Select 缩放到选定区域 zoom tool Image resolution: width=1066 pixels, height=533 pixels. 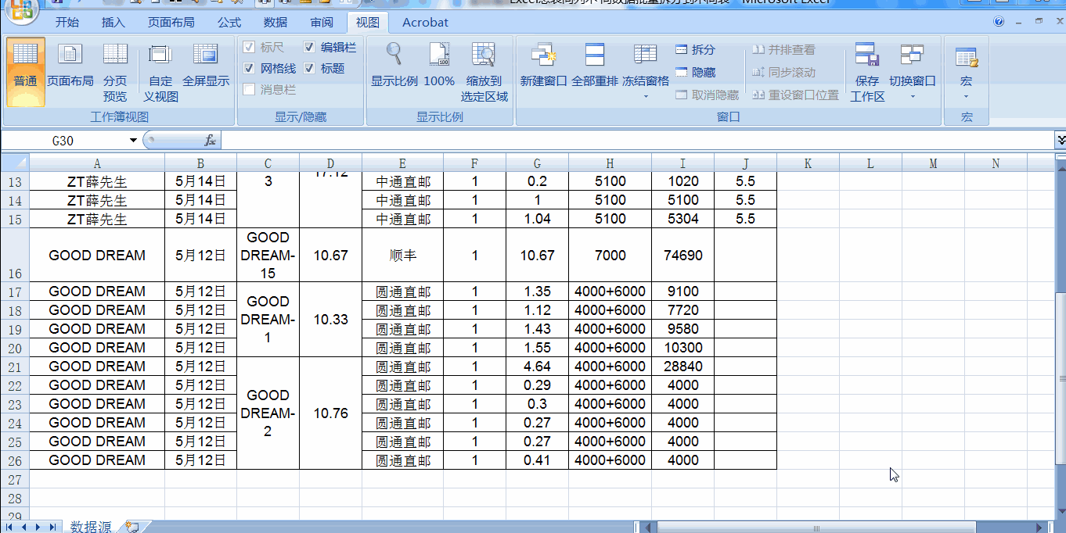click(484, 66)
